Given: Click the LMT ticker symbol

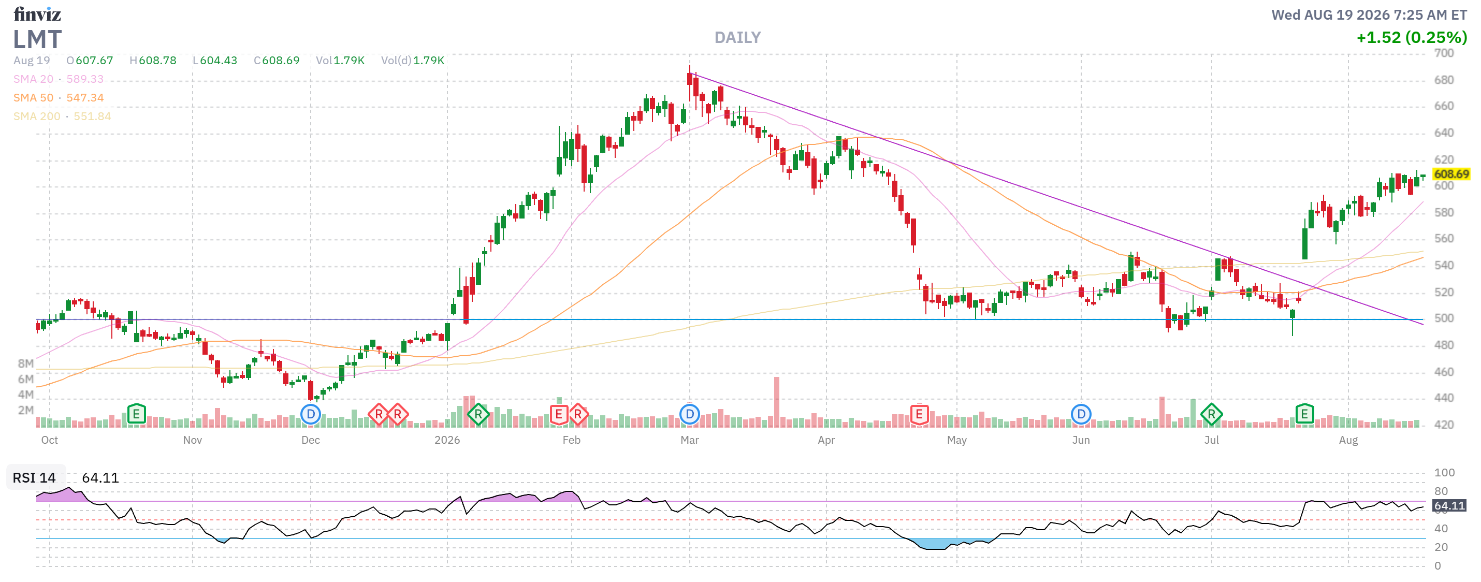Looking at the screenshot, I should click(37, 39).
